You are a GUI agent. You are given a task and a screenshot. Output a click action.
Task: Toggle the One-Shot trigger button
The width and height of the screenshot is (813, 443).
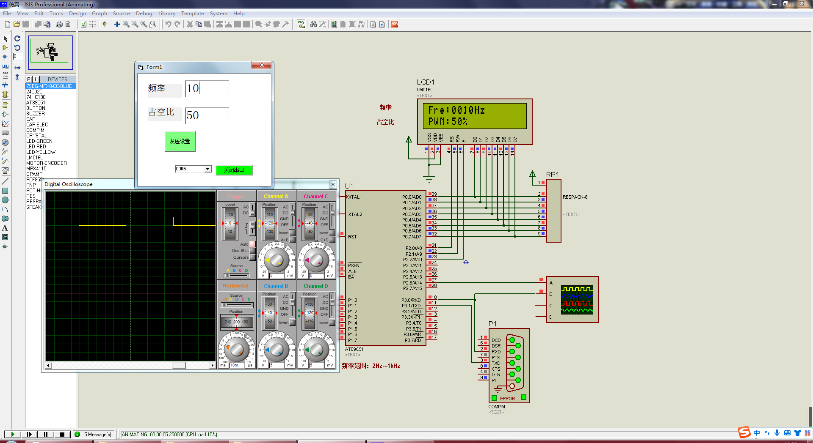tap(252, 251)
